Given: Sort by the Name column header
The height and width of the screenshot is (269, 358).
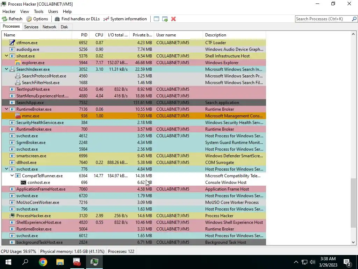Looking at the screenshot, I should pyautogui.click(x=36, y=35).
